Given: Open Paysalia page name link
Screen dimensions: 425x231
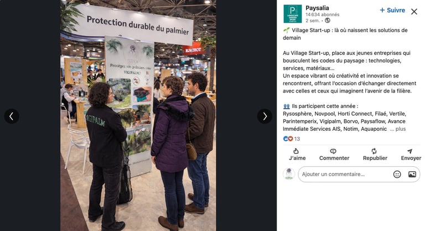Looking at the screenshot, I should point(317,8).
